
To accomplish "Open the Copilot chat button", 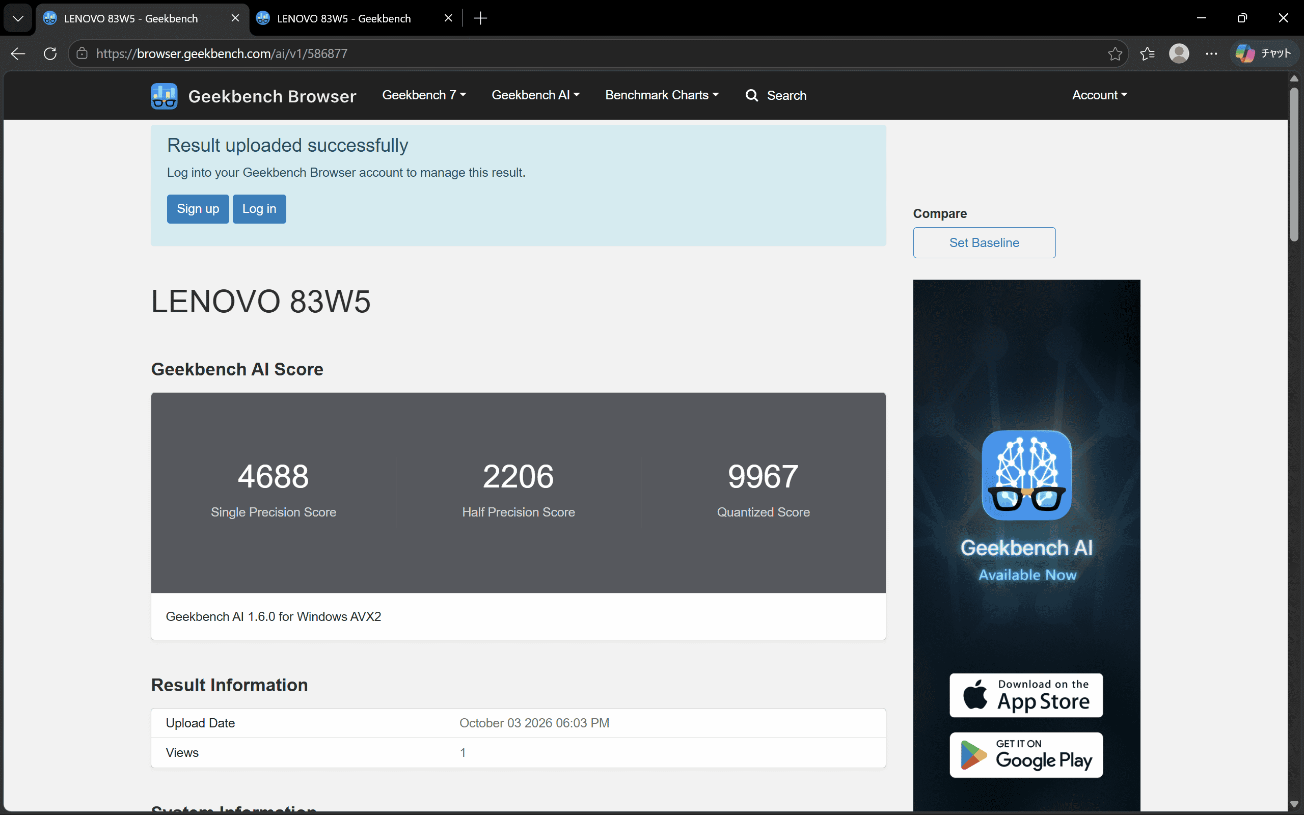I will point(1264,53).
